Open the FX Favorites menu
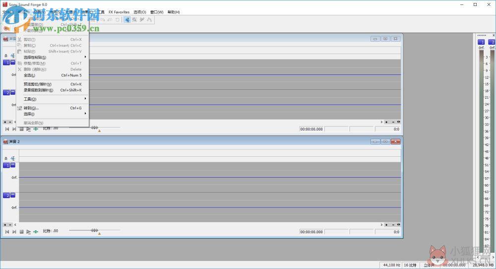 [x=119, y=12]
